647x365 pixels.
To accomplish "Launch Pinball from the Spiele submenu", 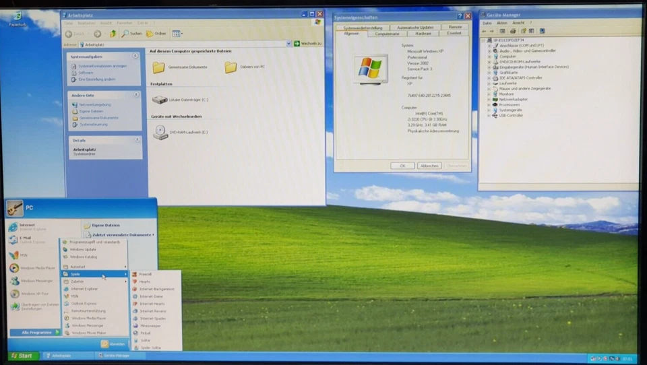I will [156, 333].
